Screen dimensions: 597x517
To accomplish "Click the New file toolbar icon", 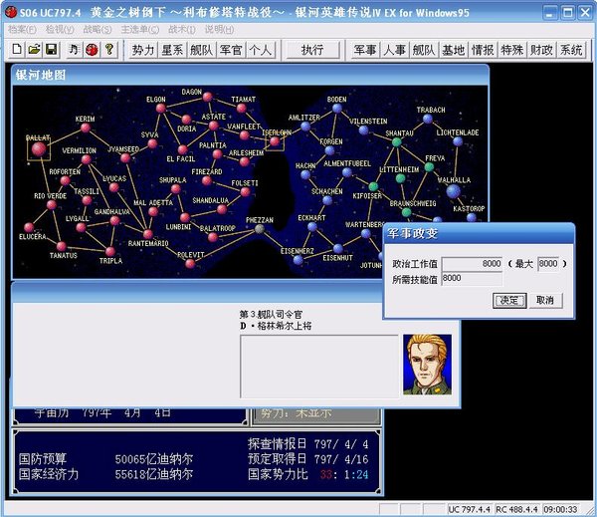I will (17, 50).
